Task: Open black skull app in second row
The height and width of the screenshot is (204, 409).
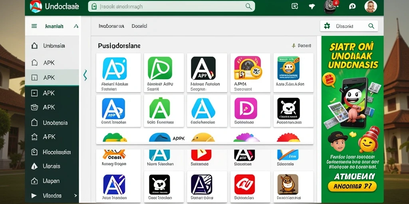Action: pos(288,108)
